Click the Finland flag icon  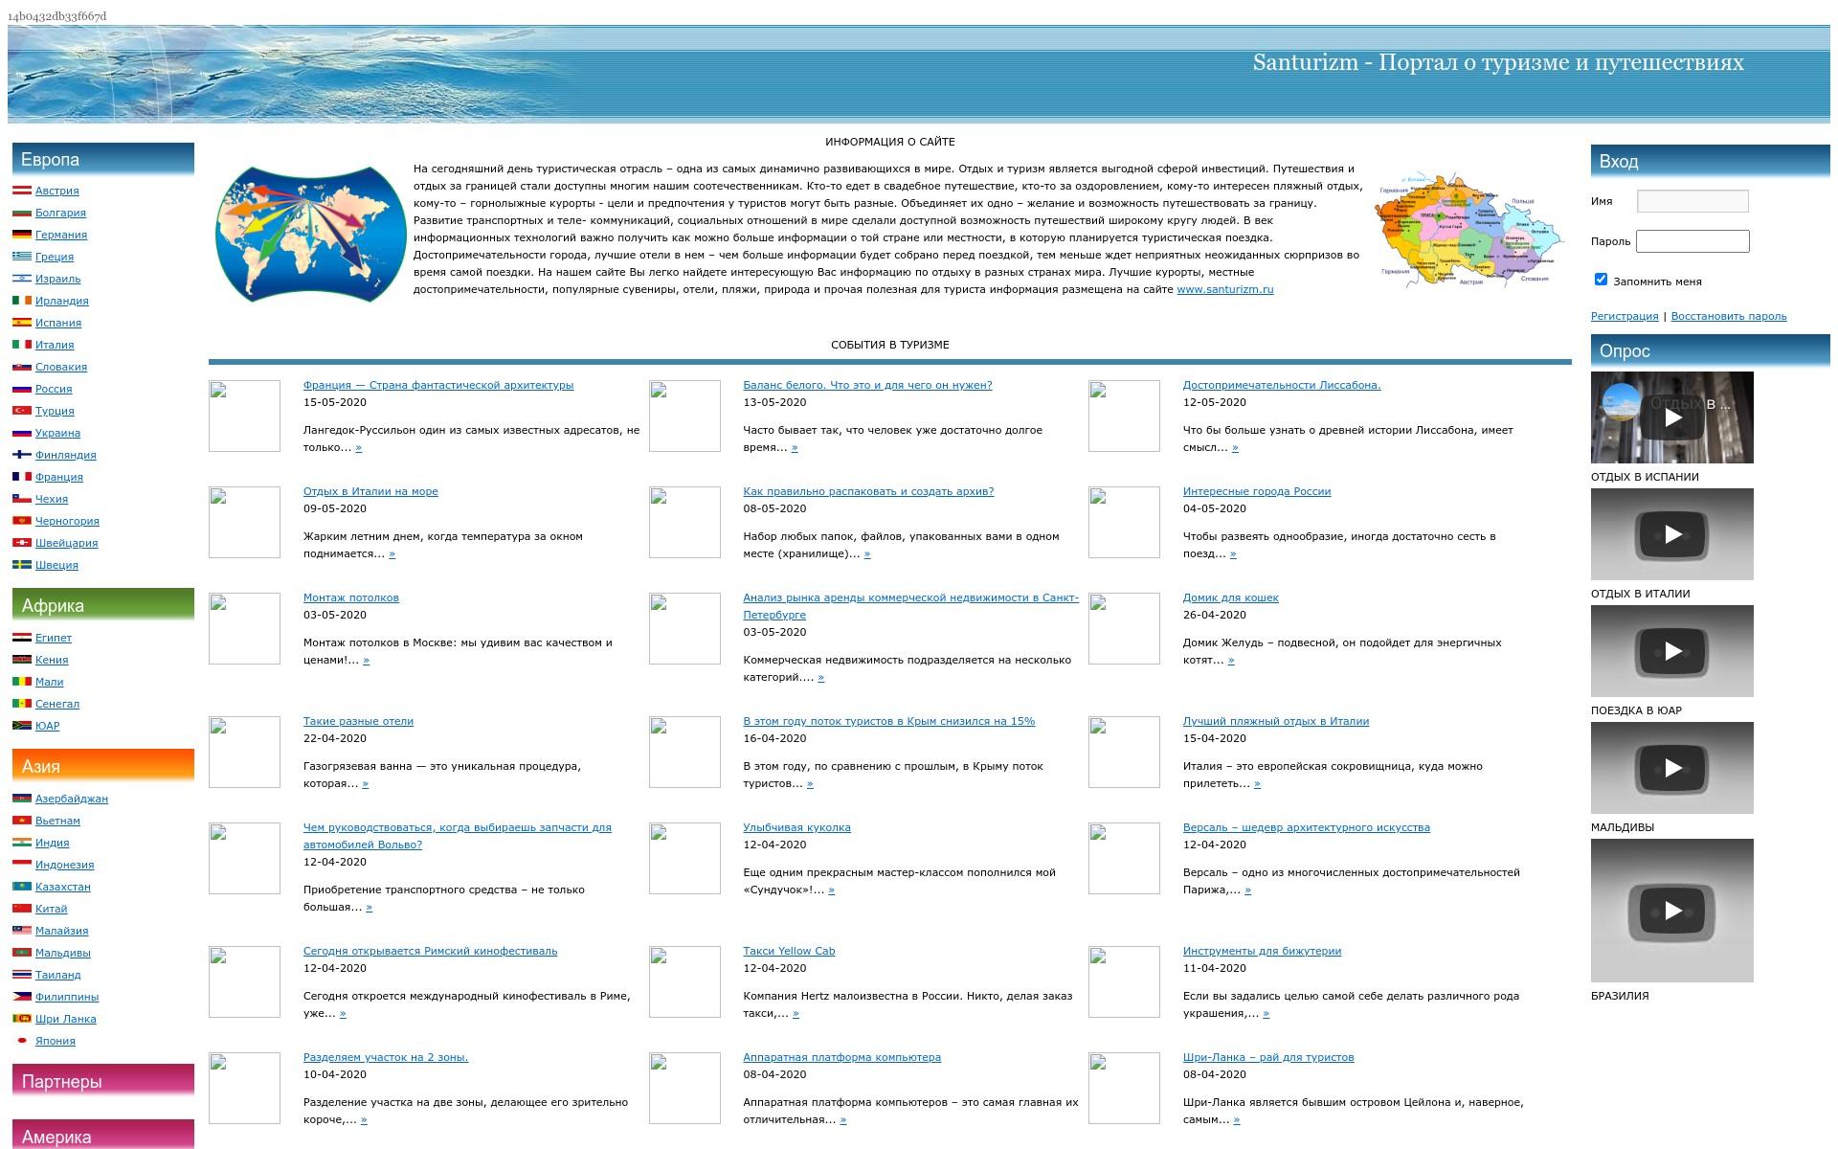click(x=21, y=455)
